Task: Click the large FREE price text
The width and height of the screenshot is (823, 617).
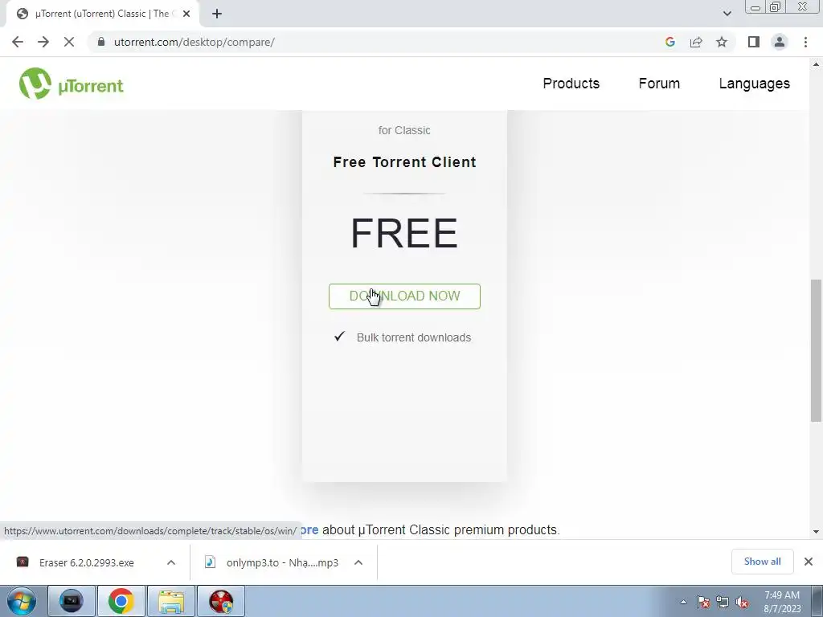Action: (x=404, y=233)
